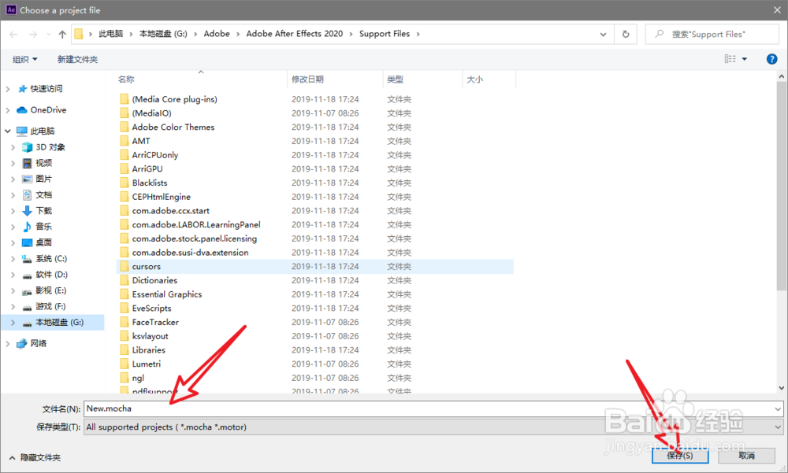
Task: Select Adobe in the address breadcrumb
Action: point(217,34)
